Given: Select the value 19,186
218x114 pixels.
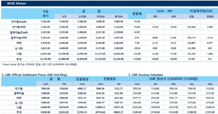Looking at the screenshot, I should (191, 59).
